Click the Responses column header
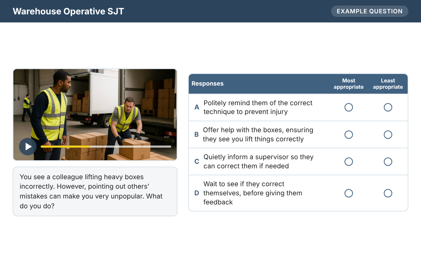This screenshot has height=263, width=421. point(207,84)
